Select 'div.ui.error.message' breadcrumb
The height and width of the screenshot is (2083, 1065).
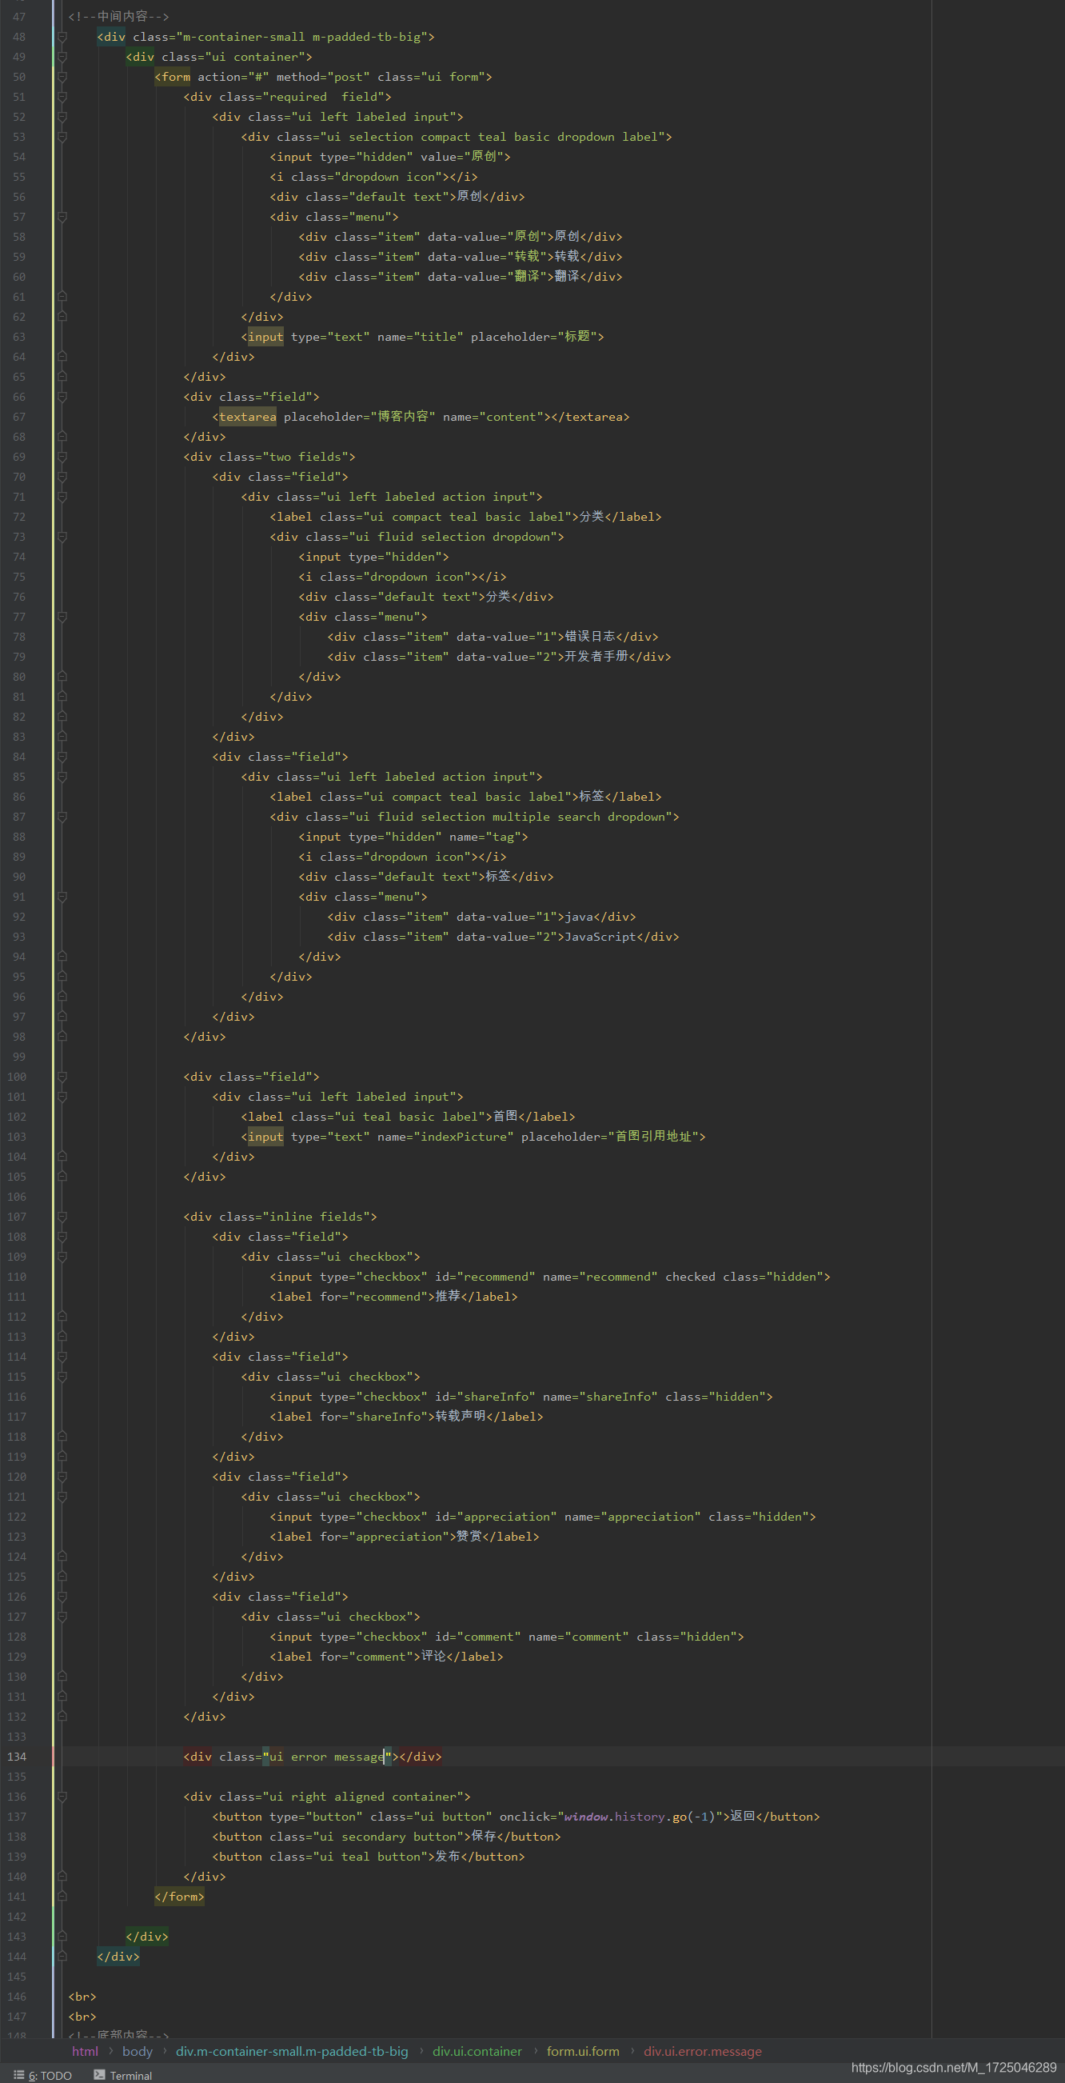click(702, 2052)
